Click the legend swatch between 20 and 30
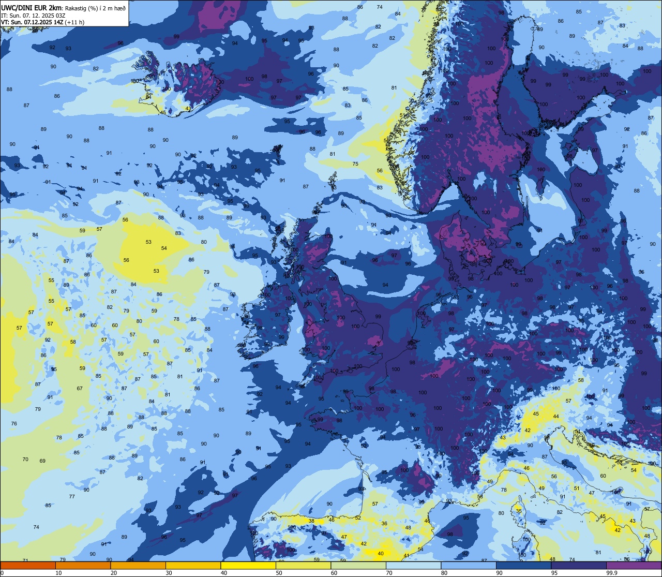Image resolution: width=662 pixels, height=577 pixels. 138,566
